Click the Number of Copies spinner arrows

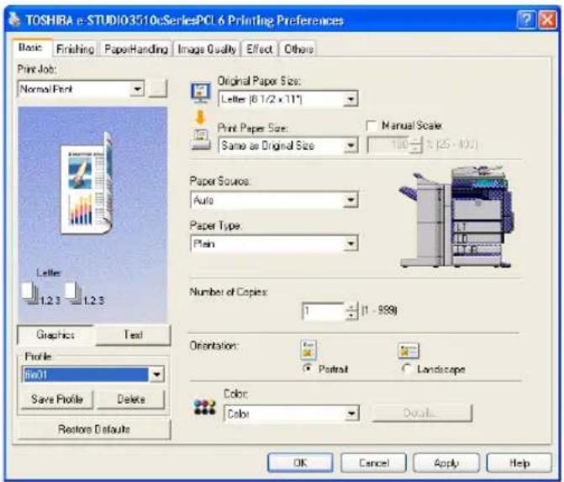(351, 311)
